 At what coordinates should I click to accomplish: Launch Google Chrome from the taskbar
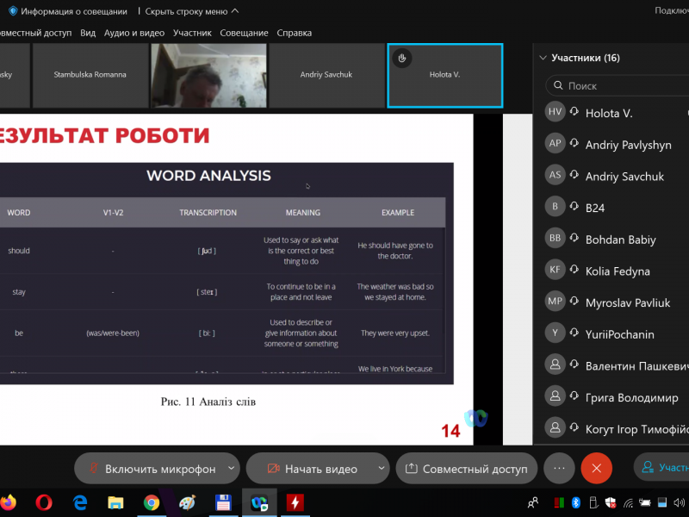tap(152, 501)
